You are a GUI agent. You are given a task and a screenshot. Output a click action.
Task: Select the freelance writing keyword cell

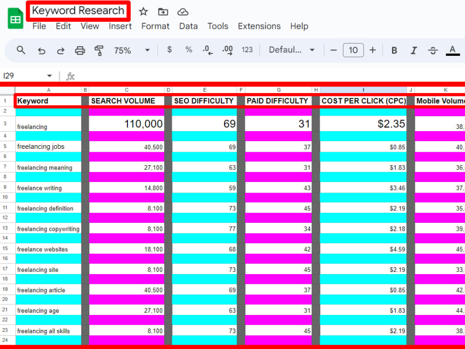(49, 188)
